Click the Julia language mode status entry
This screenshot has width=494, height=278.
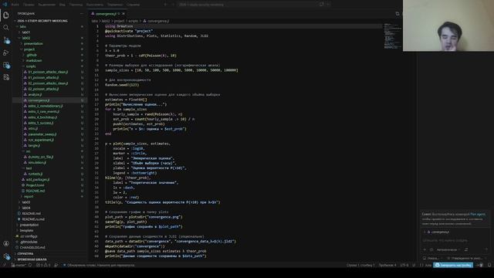tap(428, 265)
